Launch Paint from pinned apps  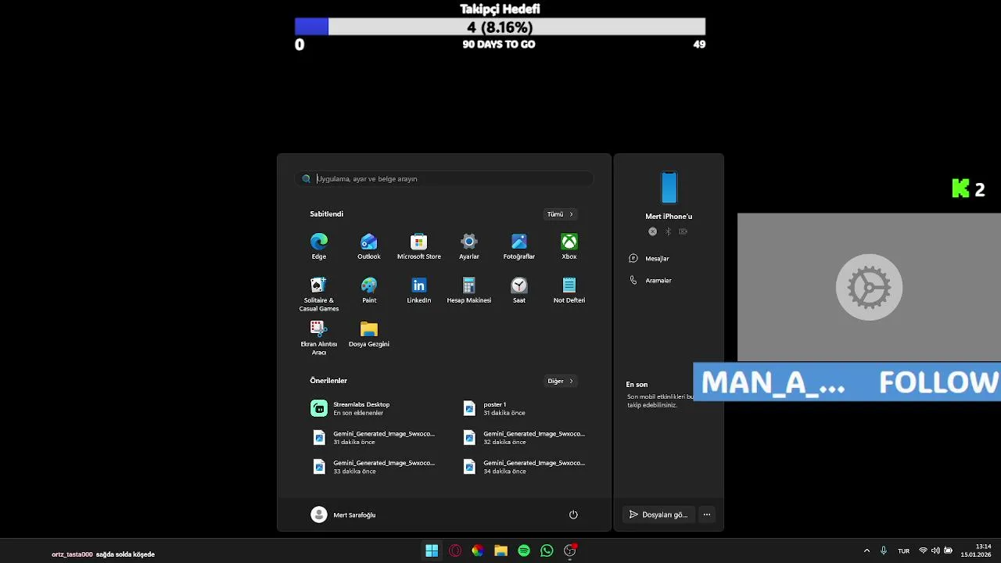(369, 290)
